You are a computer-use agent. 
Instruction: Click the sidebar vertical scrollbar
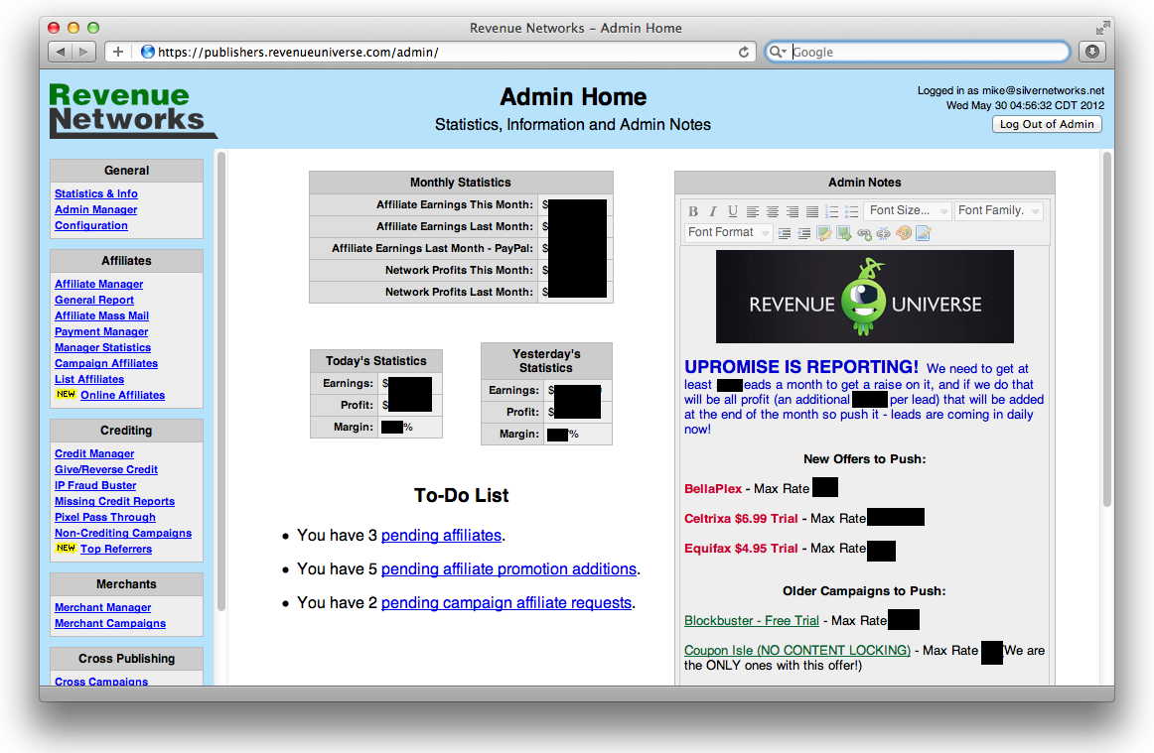point(220,381)
